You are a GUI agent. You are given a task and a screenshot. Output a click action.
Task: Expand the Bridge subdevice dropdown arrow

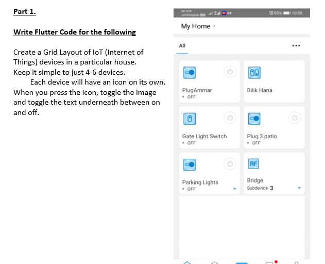[x=299, y=188]
